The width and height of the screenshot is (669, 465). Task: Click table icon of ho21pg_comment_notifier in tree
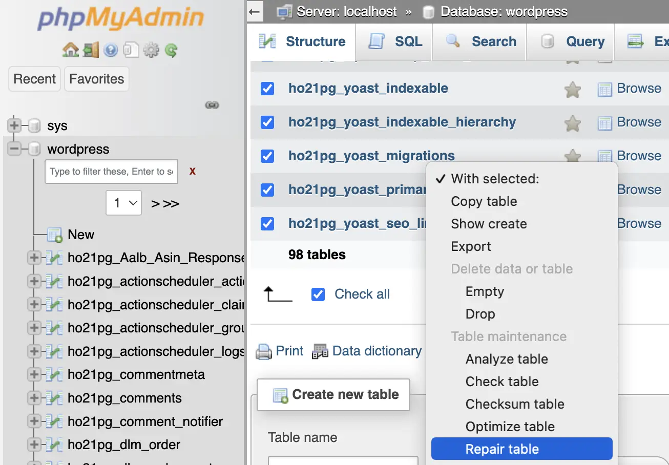(54, 421)
